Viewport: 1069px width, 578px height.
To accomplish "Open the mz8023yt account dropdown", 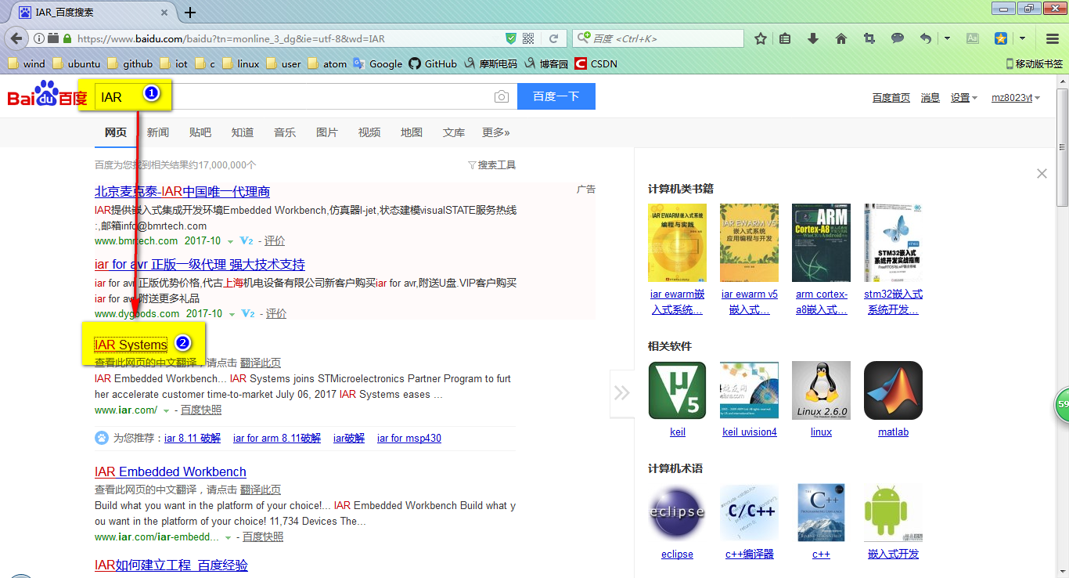I will click(x=1016, y=97).
